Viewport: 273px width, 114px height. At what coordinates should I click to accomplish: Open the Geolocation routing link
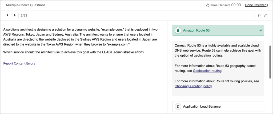pyautogui.click(x=207, y=71)
